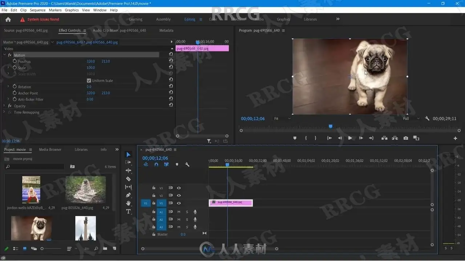465x261 pixels.
Task: Select the Hand tool
Action: click(x=128, y=203)
